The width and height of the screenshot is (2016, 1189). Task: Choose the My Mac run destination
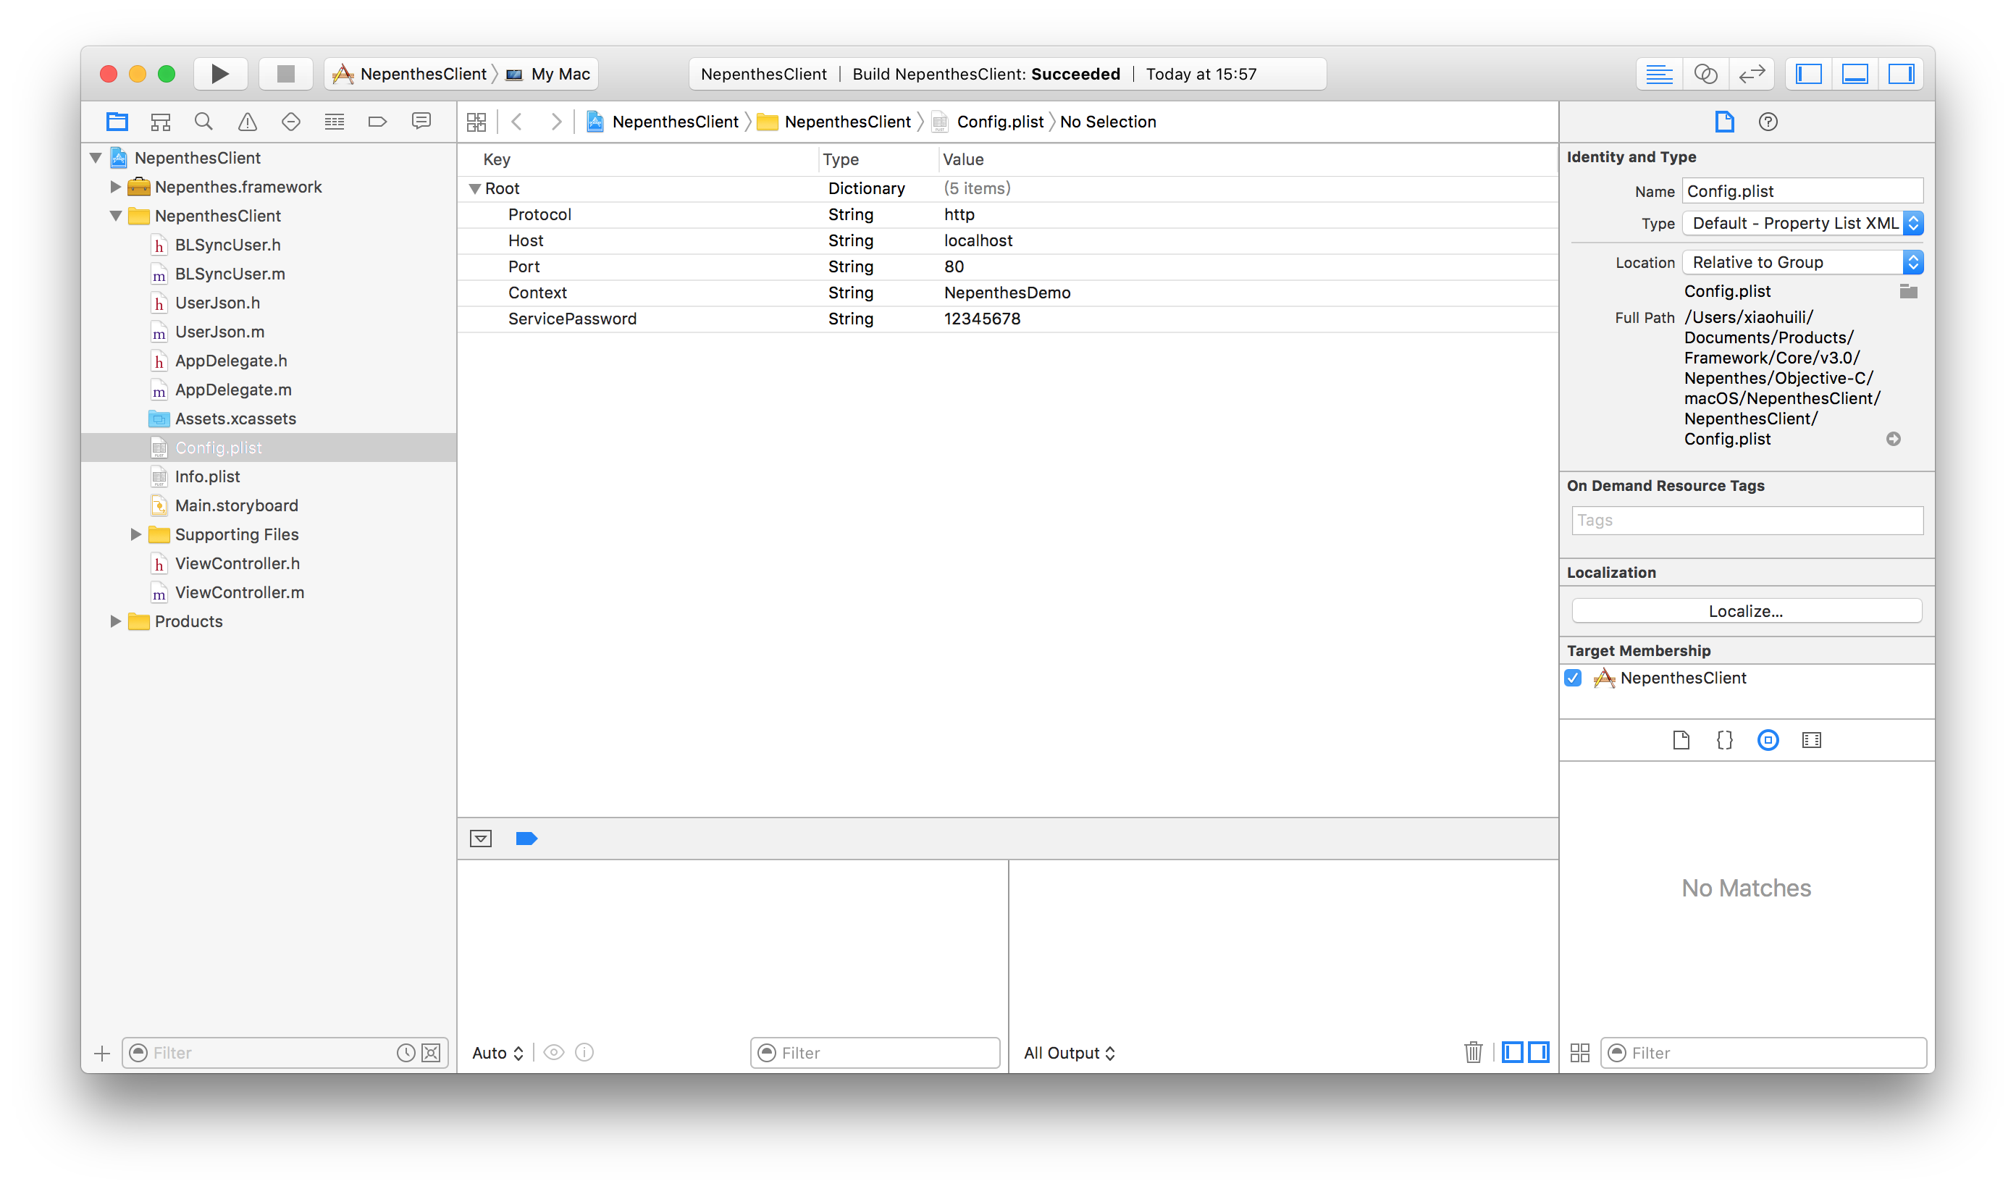point(549,74)
